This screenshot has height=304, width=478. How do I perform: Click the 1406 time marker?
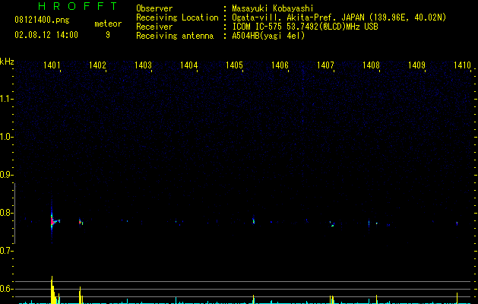click(x=280, y=65)
